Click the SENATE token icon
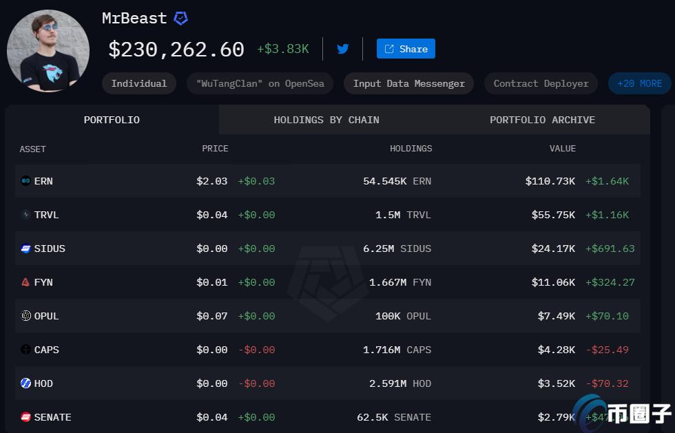This screenshot has width=675, height=433. click(x=25, y=417)
